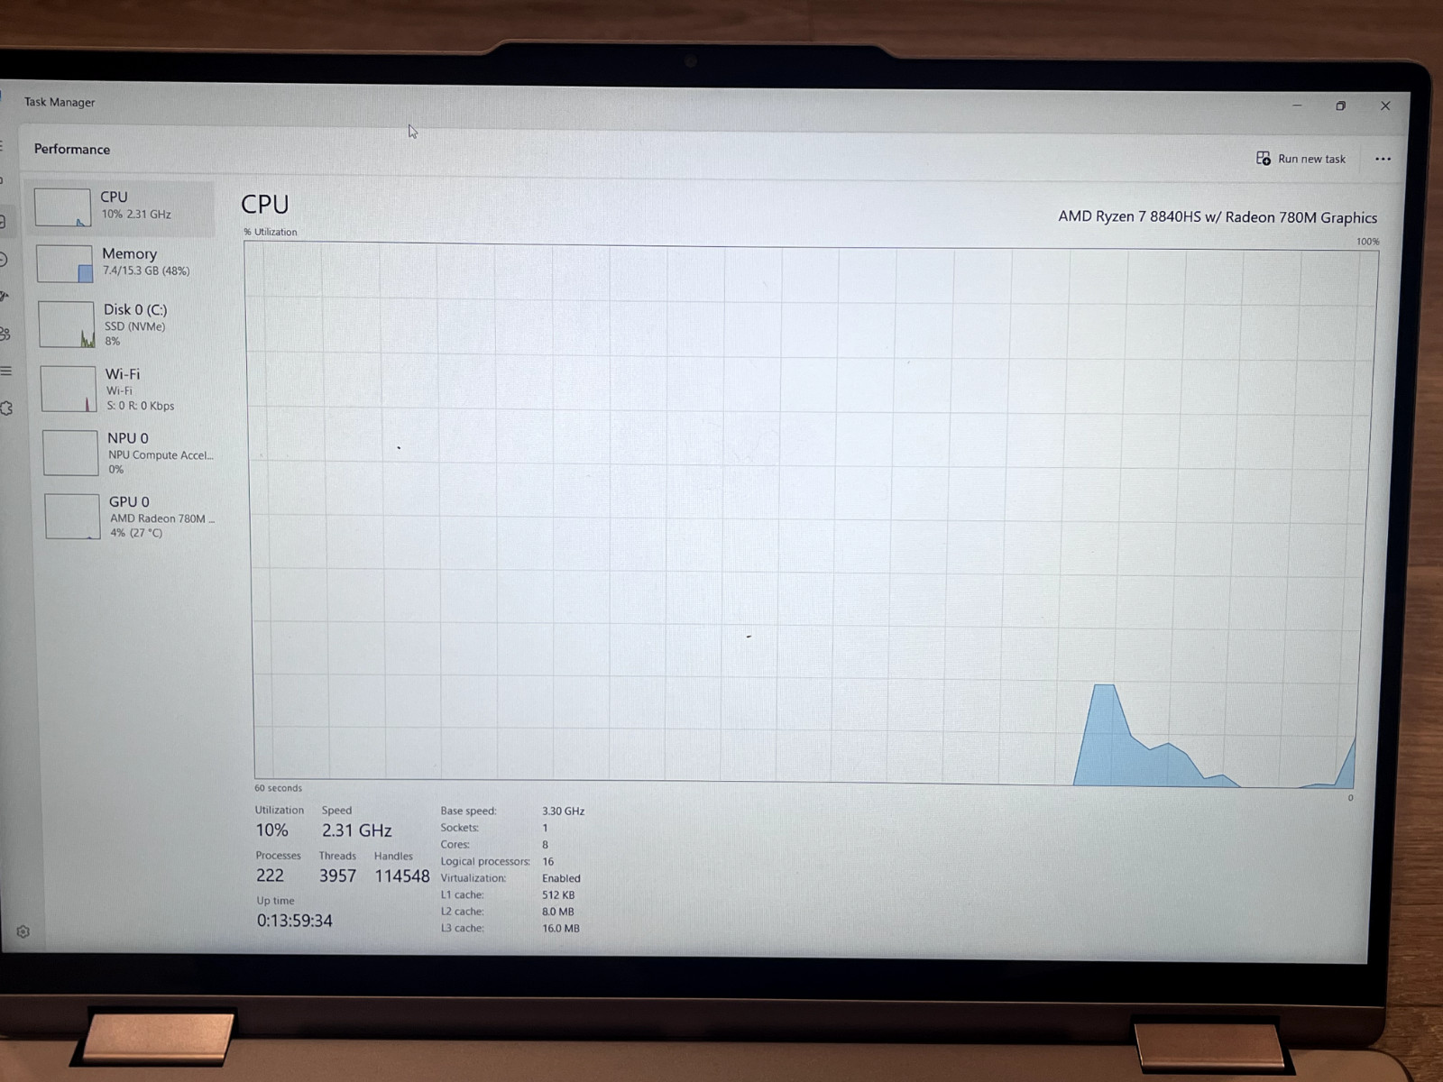Click the CPU utilization graph area

[810, 514]
